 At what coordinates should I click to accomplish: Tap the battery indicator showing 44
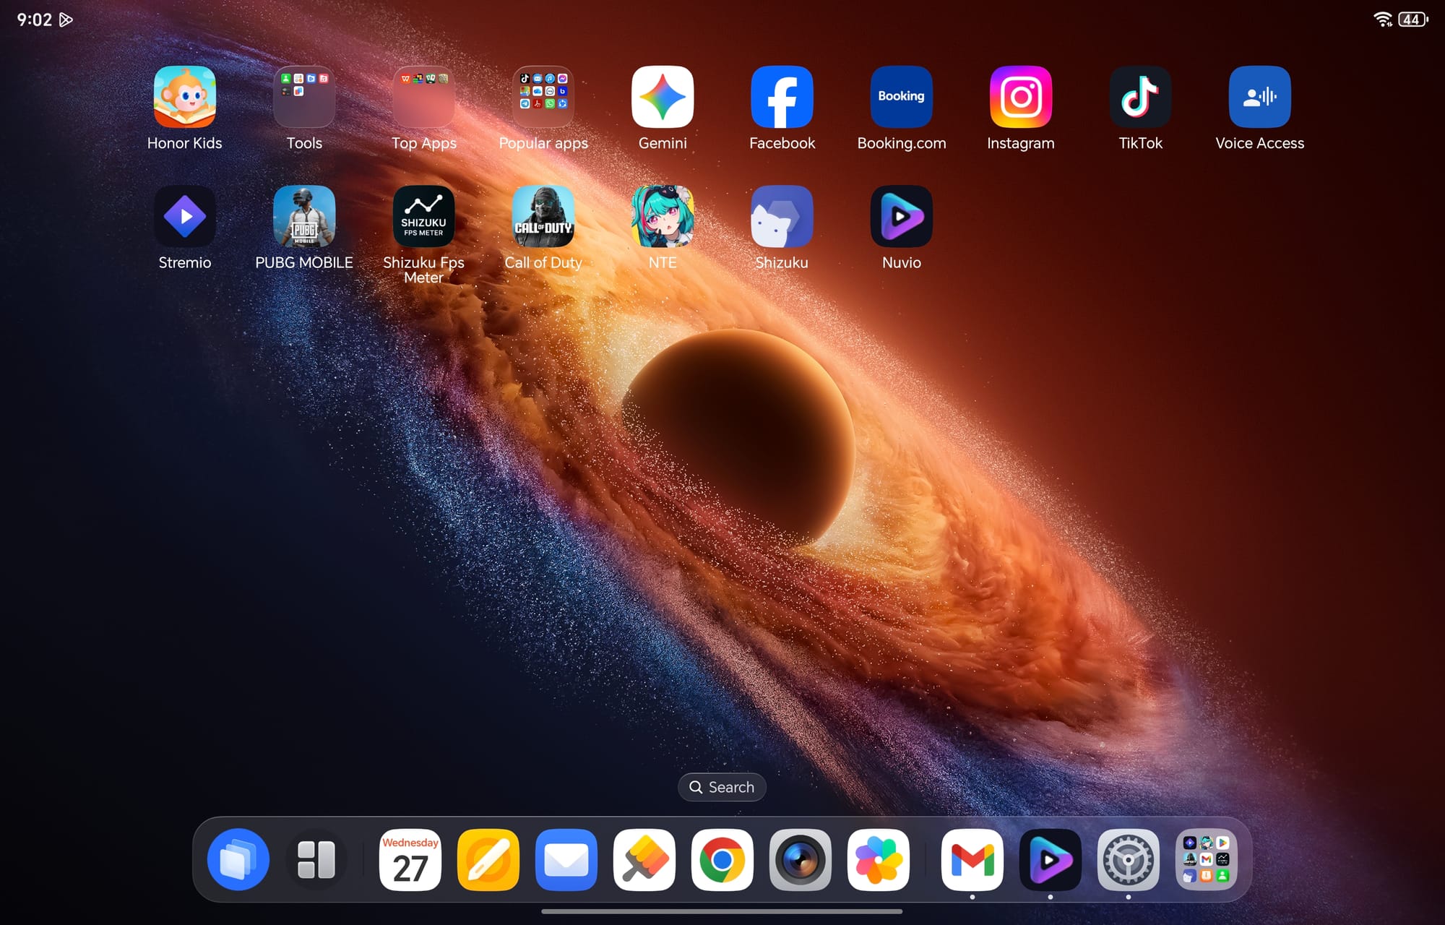(x=1413, y=20)
